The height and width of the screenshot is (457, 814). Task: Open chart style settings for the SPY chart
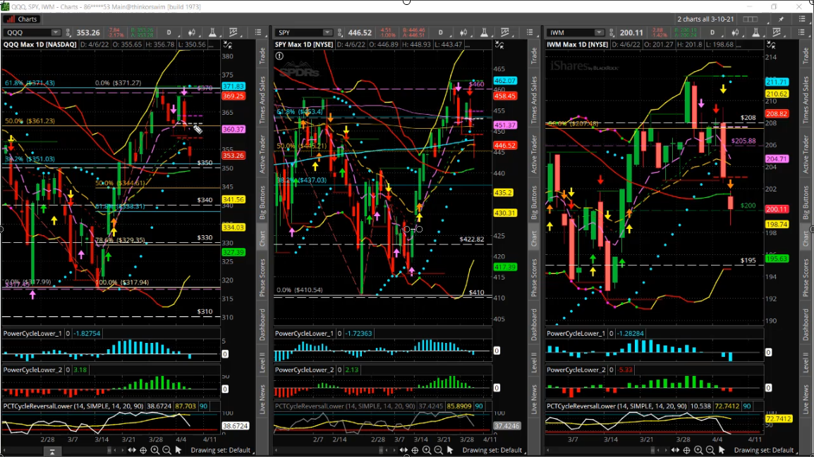pyautogui.click(x=463, y=32)
